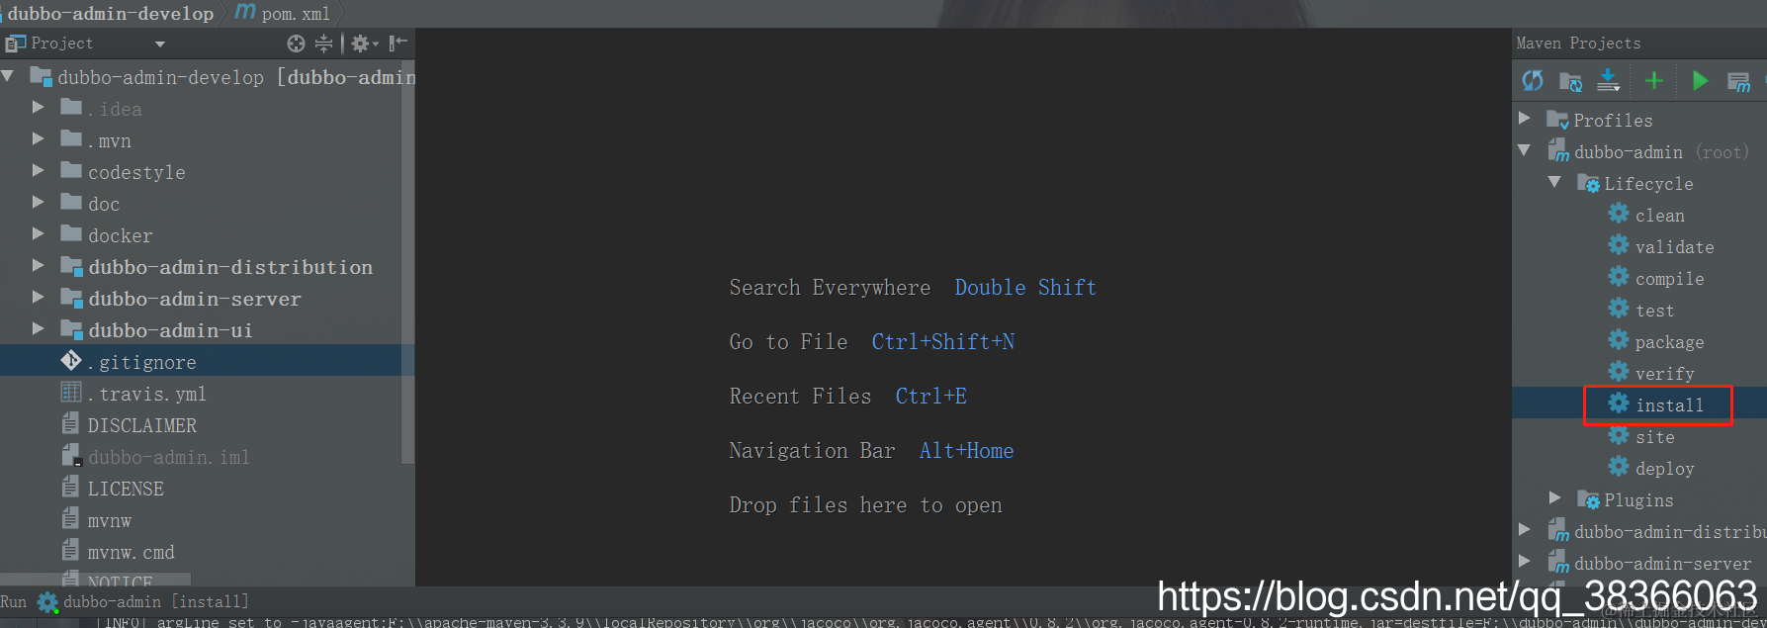
Task: Click the test lifecycle gear icon
Action: pyautogui.click(x=1618, y=309)
